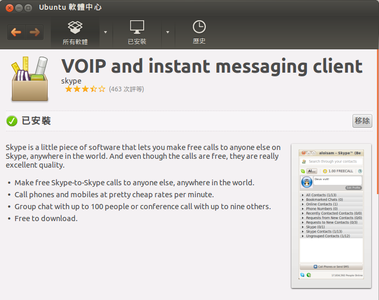Click the 'Call phones and mobiles' bullet line
The image size is (379, 300).
[x=114, y=195]
